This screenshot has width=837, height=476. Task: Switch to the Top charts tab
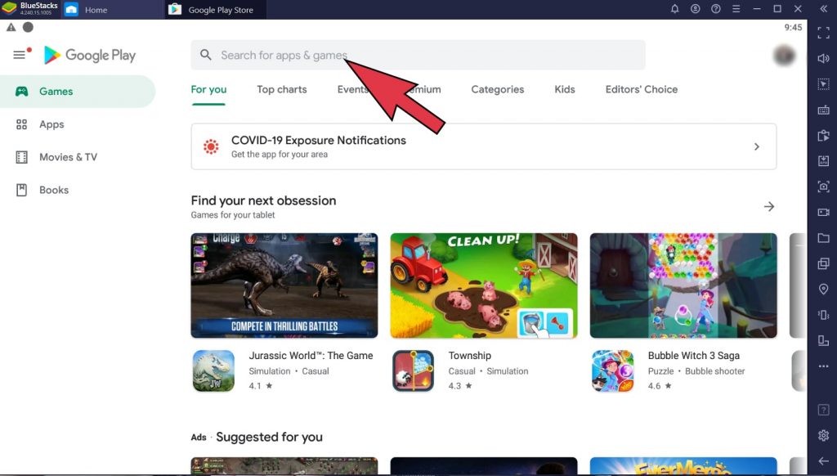coord(282,89)
